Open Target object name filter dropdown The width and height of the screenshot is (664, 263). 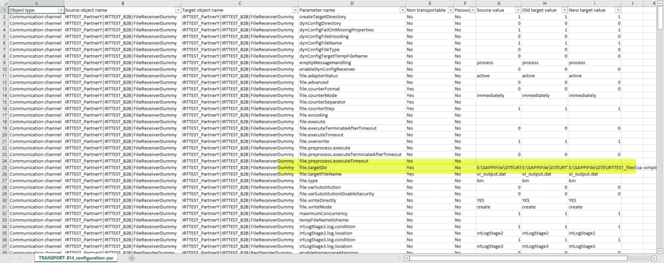click(295, 10)
